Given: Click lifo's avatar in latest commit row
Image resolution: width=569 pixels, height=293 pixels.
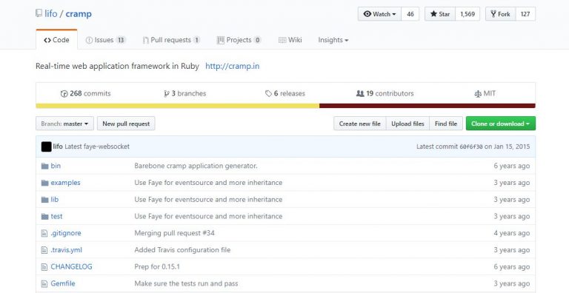Looking at the screenshot, I should pyautogui.click(x=46, y=146).
